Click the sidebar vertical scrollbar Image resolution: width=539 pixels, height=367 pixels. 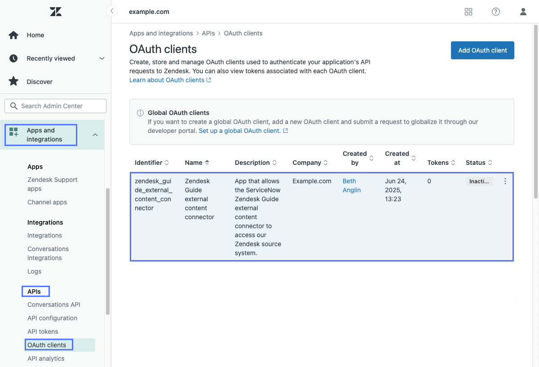click(x=107, y=252)
